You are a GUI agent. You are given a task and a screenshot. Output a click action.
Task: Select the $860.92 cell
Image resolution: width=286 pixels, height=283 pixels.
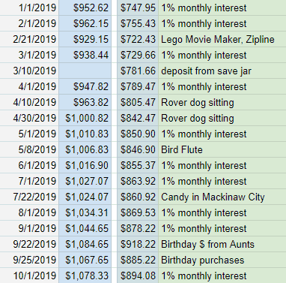tap(138, 197)
